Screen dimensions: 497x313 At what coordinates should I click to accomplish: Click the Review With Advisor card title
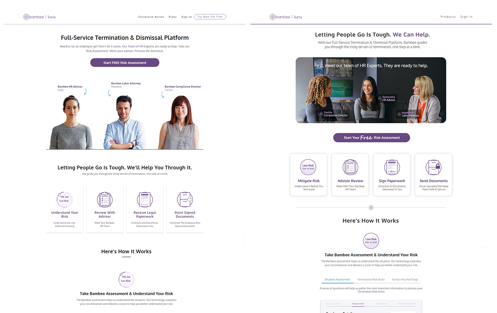pyautogui.click(x=105, y=215)
